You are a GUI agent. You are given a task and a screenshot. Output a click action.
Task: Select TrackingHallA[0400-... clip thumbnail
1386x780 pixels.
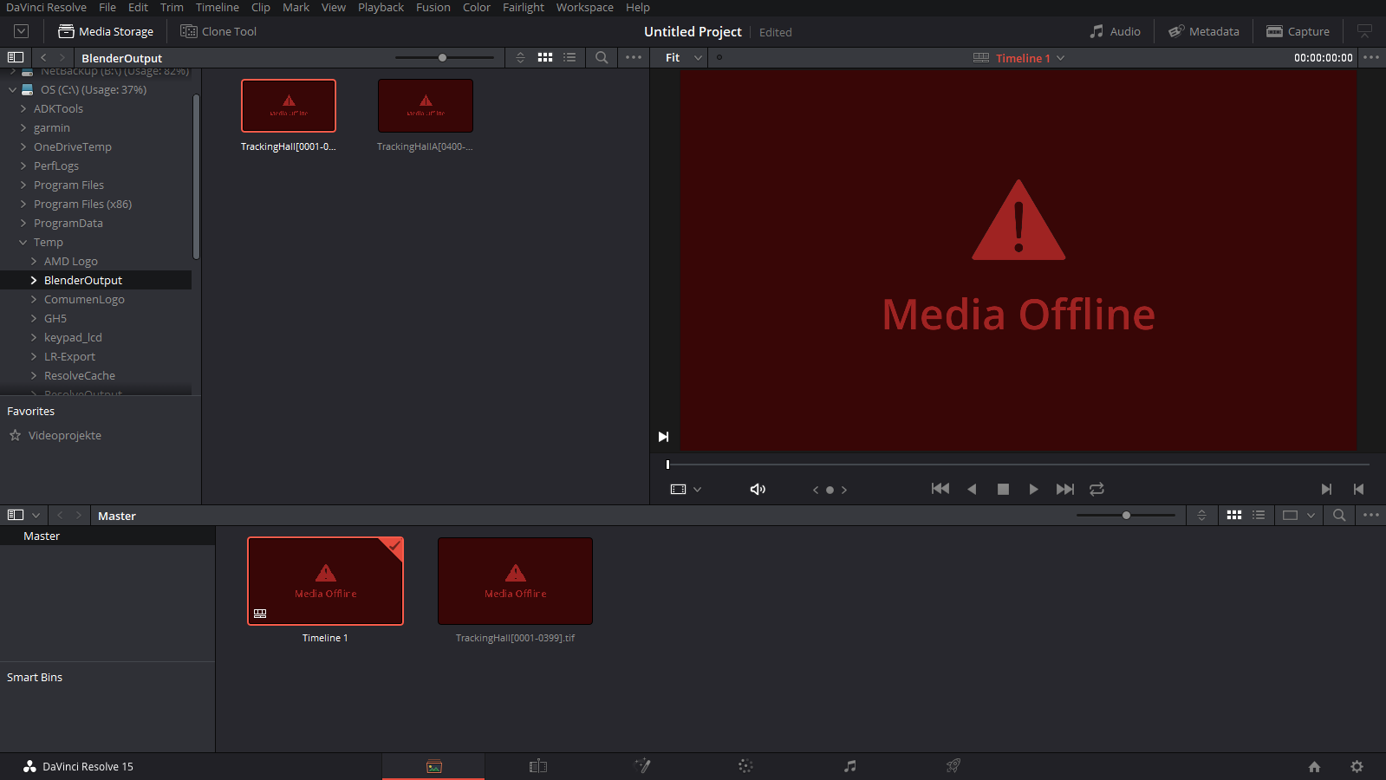426,106
